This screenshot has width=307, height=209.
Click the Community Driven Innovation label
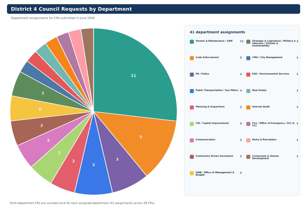coord(214,156)
